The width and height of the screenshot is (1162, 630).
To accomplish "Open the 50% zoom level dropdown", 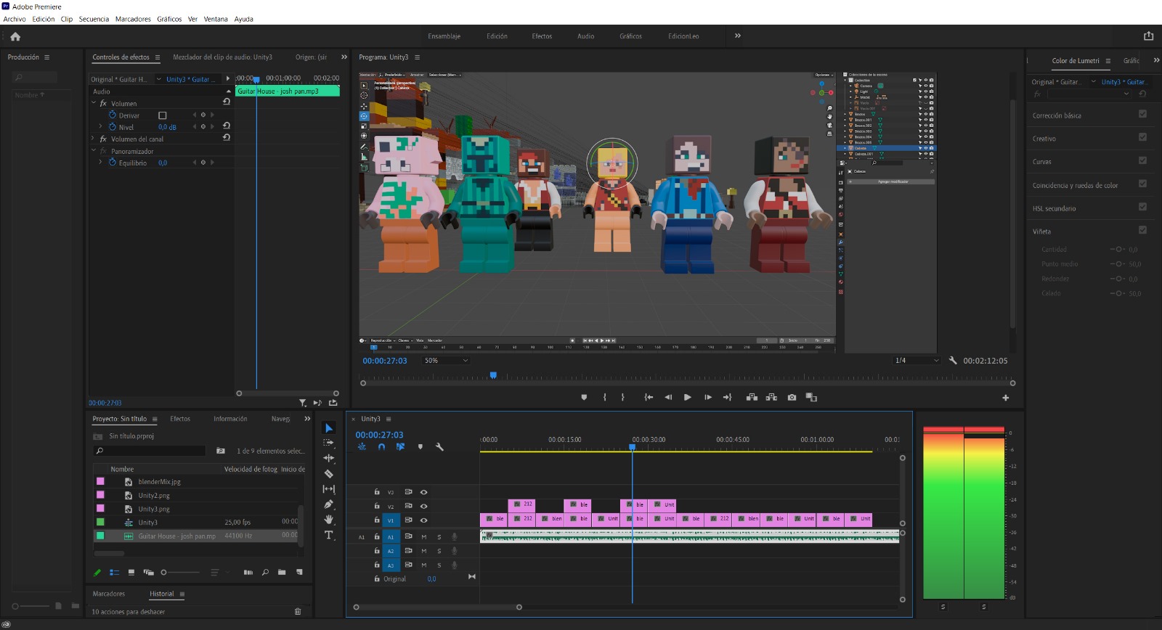I will tap(447, 360).
